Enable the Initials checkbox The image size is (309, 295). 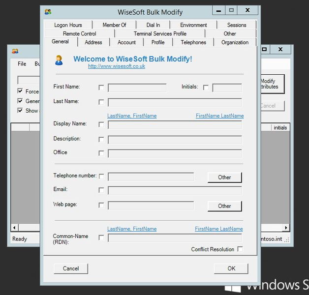[x=206, y=88]
